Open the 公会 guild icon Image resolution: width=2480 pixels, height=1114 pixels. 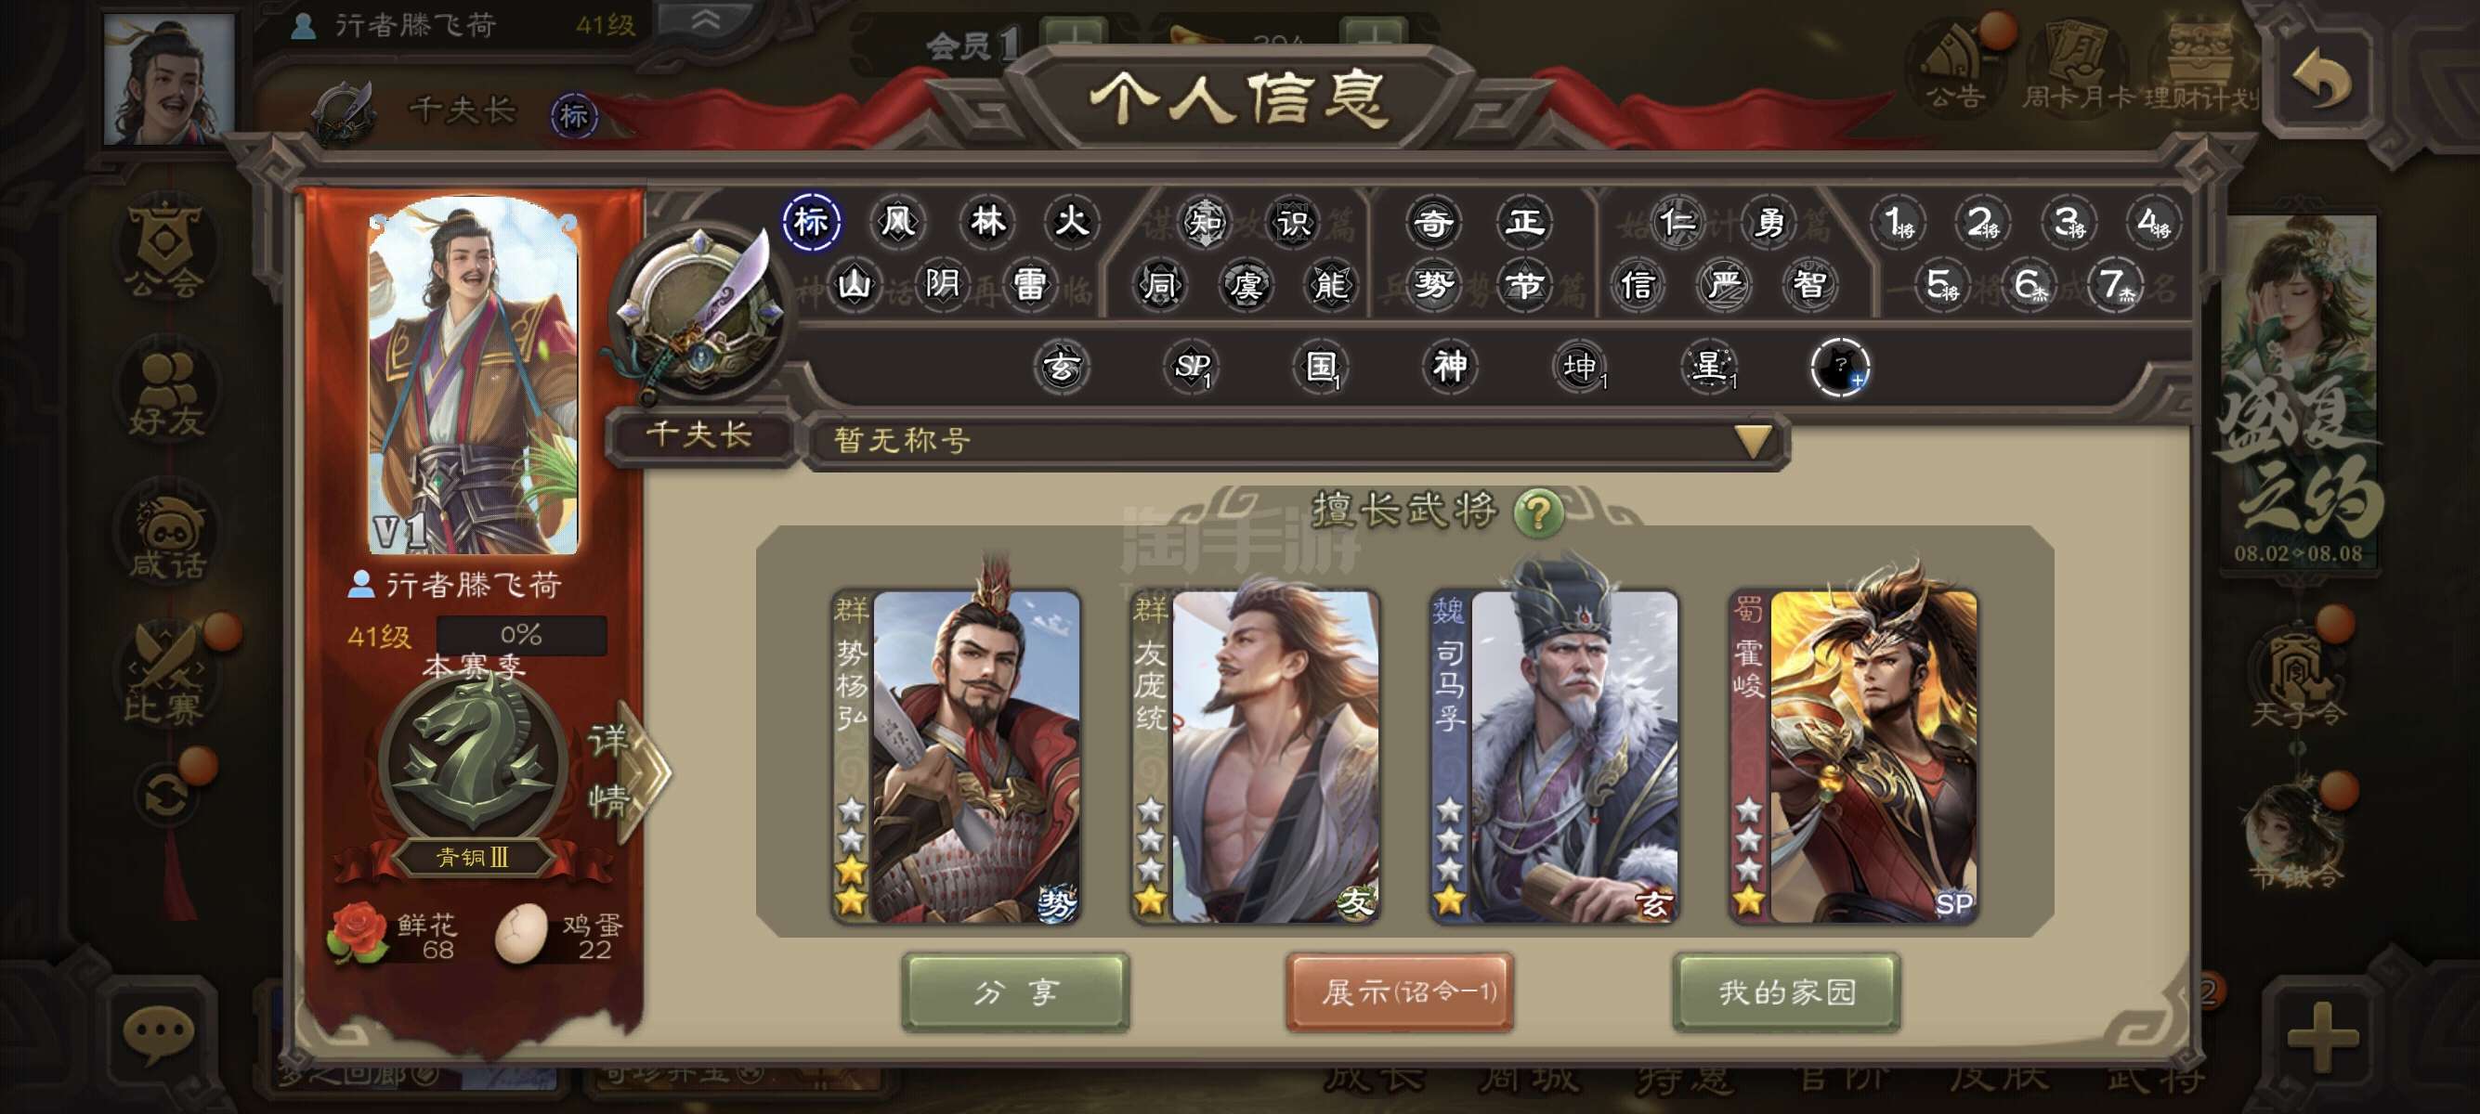pos(164,248)
